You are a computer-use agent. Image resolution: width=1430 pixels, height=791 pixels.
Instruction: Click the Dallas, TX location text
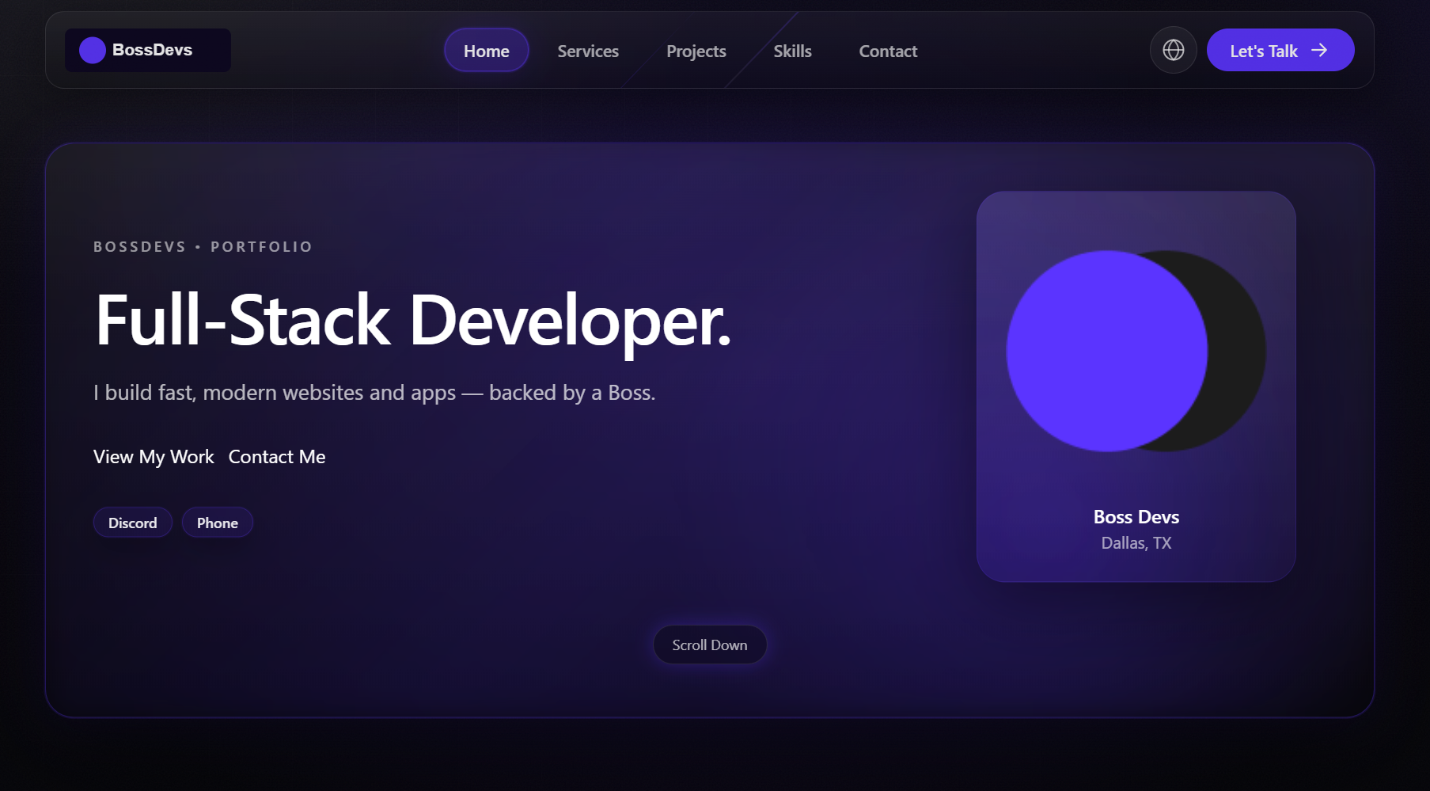pyautogui.click(x=1136, y=543)
